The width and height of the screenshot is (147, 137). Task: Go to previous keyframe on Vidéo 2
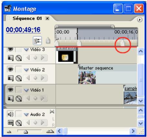pos(28,78)
